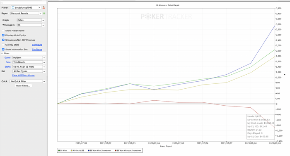This screenshot has width=290, height=156.
Task: Click the 2023/07/08 x-axis label
Action: point(251,143)
